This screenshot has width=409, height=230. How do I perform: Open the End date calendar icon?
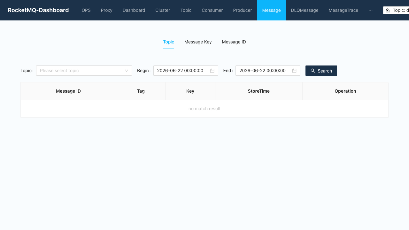[x=294, y=71]
